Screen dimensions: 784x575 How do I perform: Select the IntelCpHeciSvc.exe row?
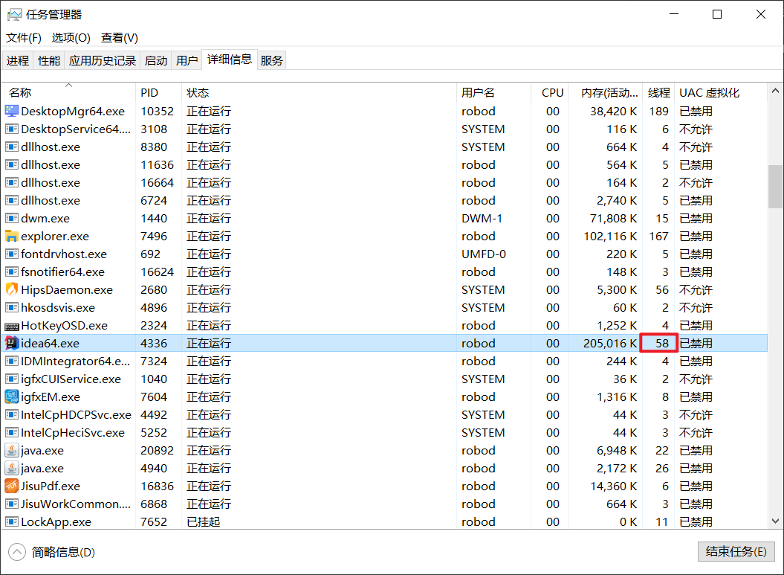click(385, 433)
